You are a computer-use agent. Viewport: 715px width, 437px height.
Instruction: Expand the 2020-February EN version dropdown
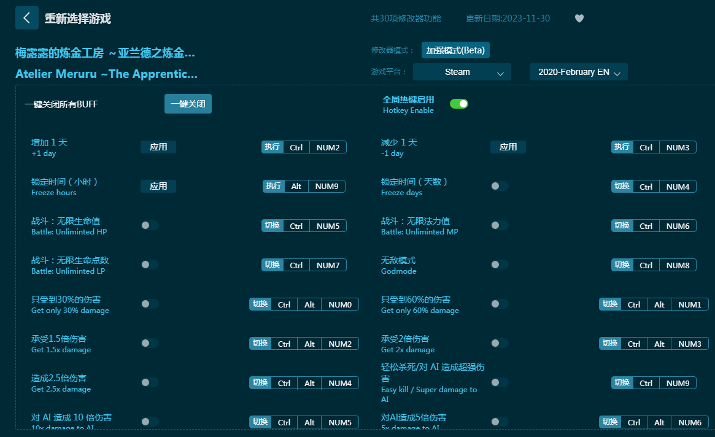tap(578, 72)
